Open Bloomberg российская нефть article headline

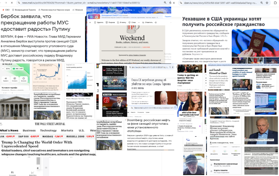(148, 126)
